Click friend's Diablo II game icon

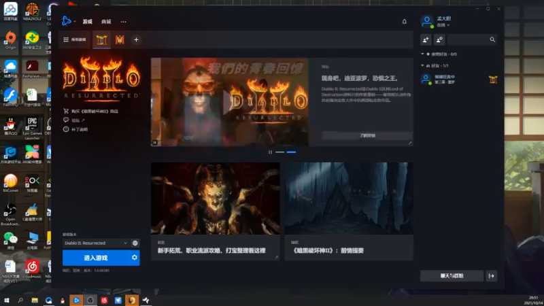493,80
